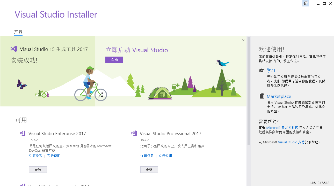Screen dimensions: 334x186
Task: Maximize the Visual Studio Installer window
Action: 324,3
